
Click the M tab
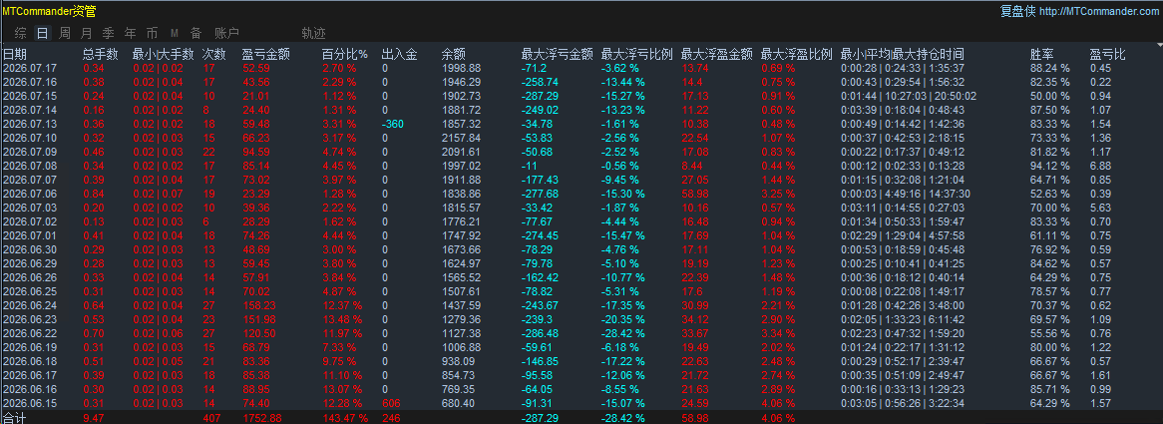coord(175,33)
